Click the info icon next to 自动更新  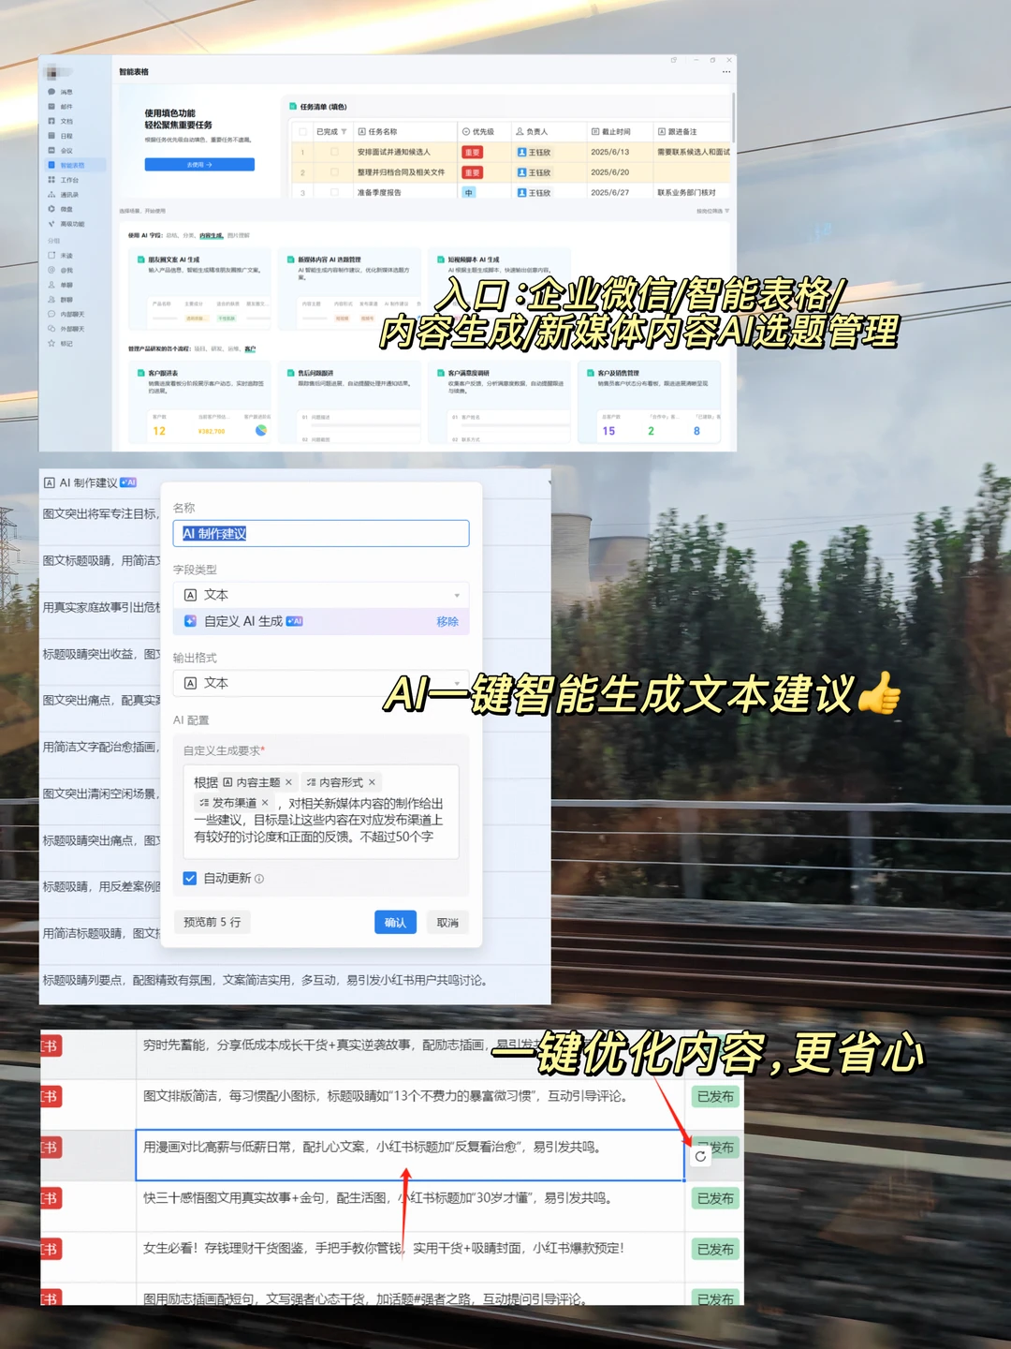(259, 879)
